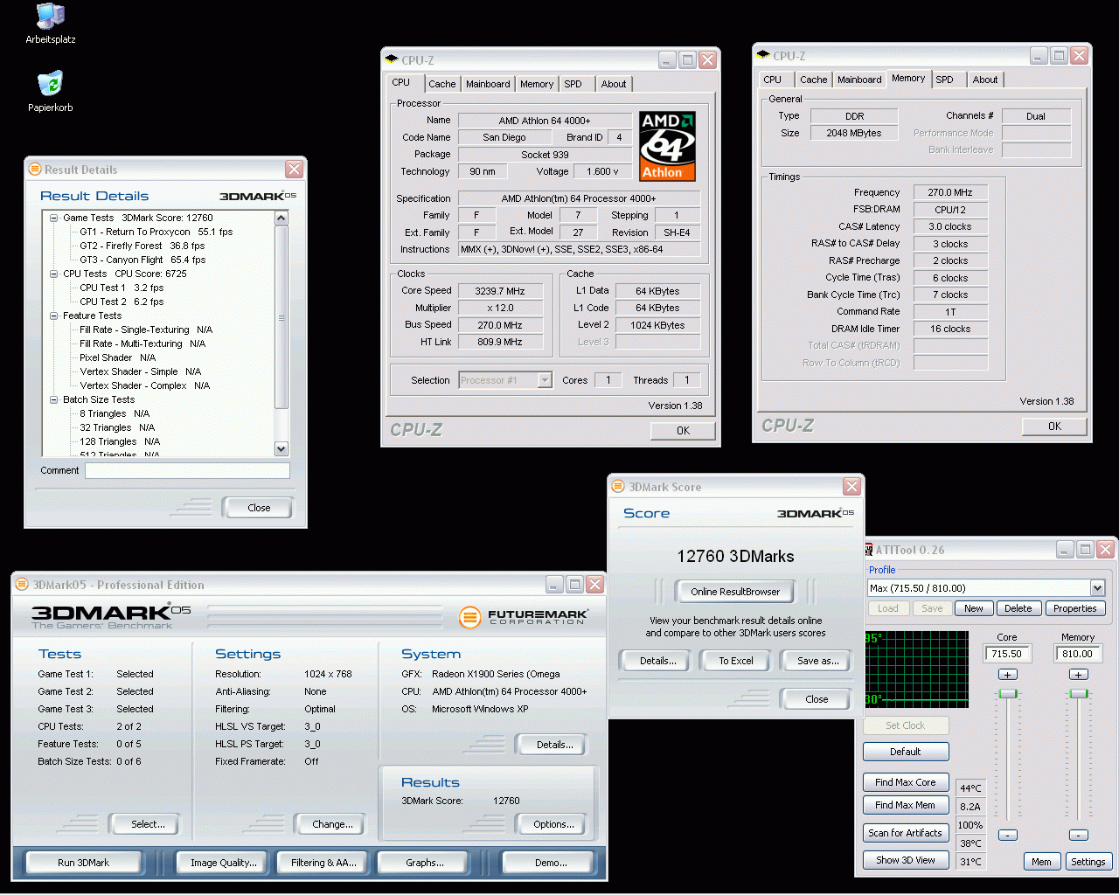Click the ATITool temperature graph display
1119x895 pixels.
click(916, 670)
